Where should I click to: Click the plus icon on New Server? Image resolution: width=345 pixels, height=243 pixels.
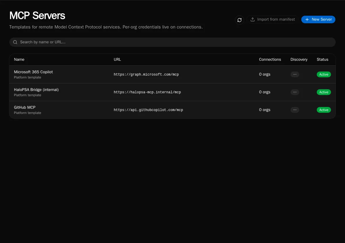coord(307,19)
